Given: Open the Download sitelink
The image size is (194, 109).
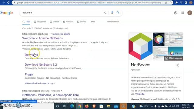Looking at the screenshot, I should pyautogui.click(x=31, y=55).
